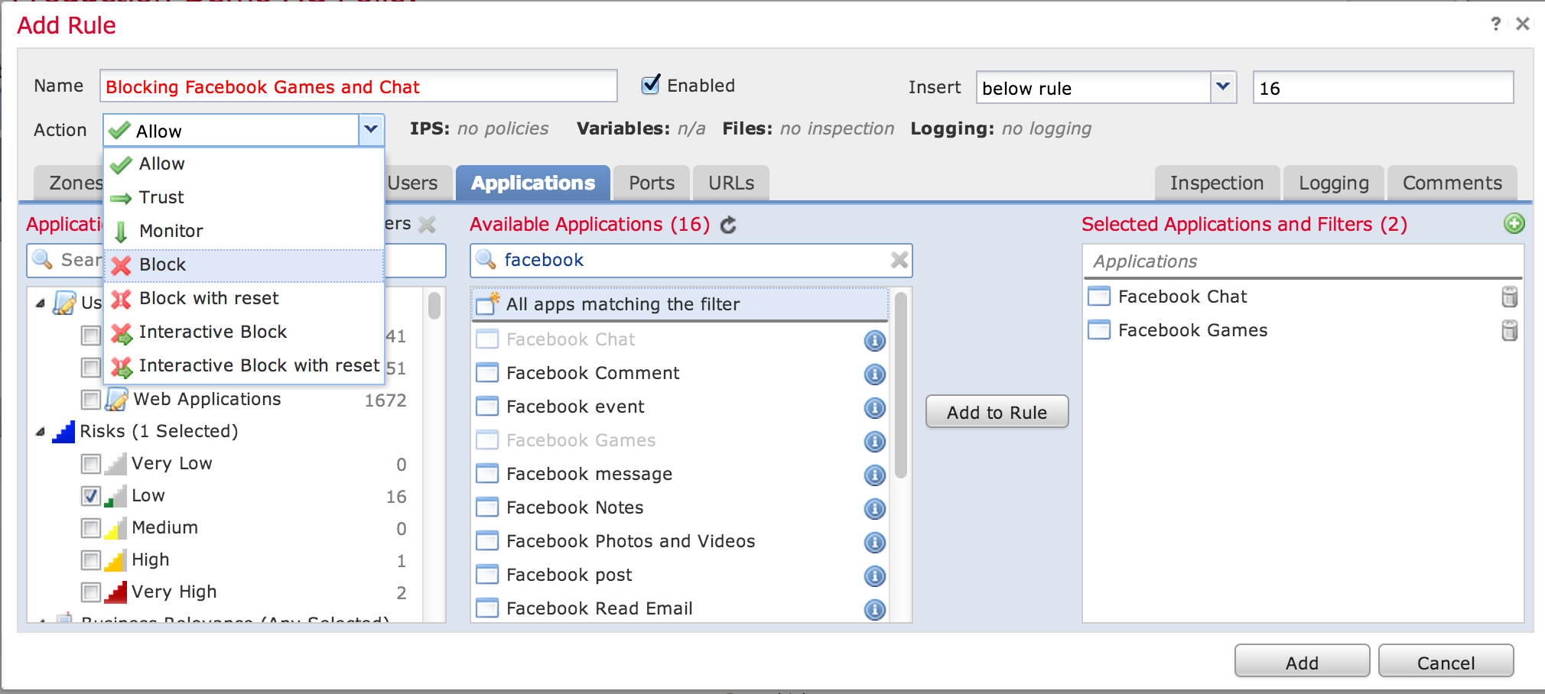Open the Insert position dropdown
Screen dimensions: 1545x694
tap(1222, 87)
